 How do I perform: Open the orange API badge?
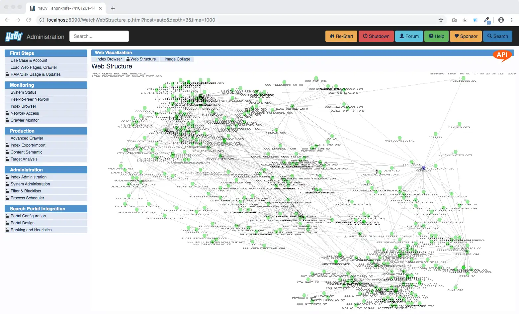502,55
